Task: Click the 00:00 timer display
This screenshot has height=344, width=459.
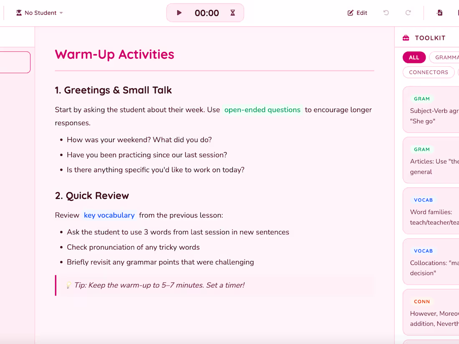Action: (x=206, y=13)
